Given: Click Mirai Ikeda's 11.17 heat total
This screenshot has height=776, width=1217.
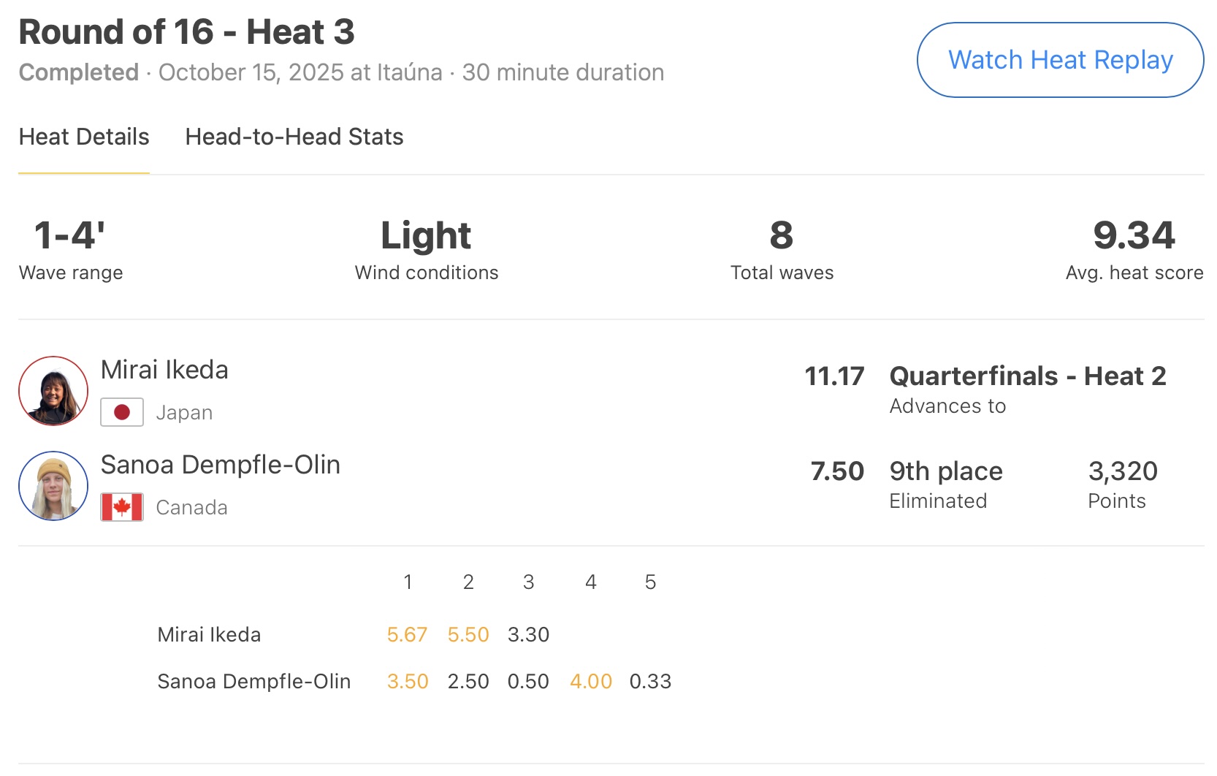Looking at the screenshot, I should point(834,376).
